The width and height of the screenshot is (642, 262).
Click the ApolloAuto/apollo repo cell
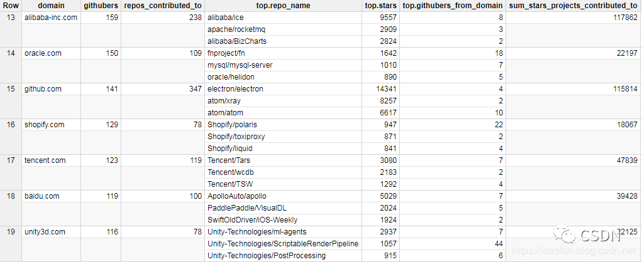(x=239, y=196)
